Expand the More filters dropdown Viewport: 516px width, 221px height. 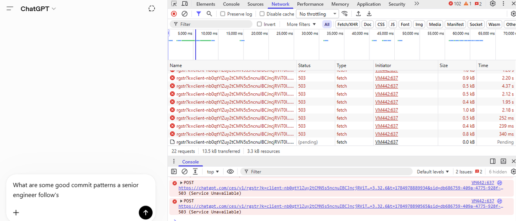tap(301, 24)
